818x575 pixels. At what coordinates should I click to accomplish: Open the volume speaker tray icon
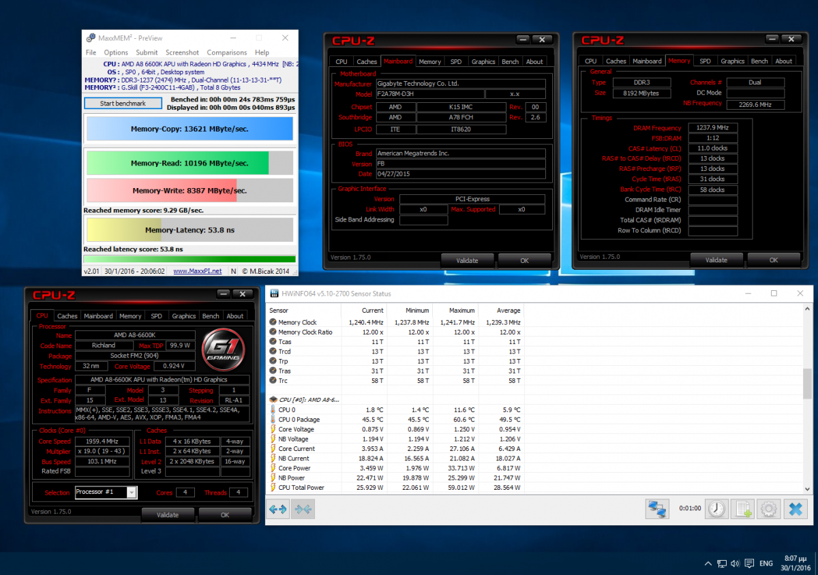735,563
